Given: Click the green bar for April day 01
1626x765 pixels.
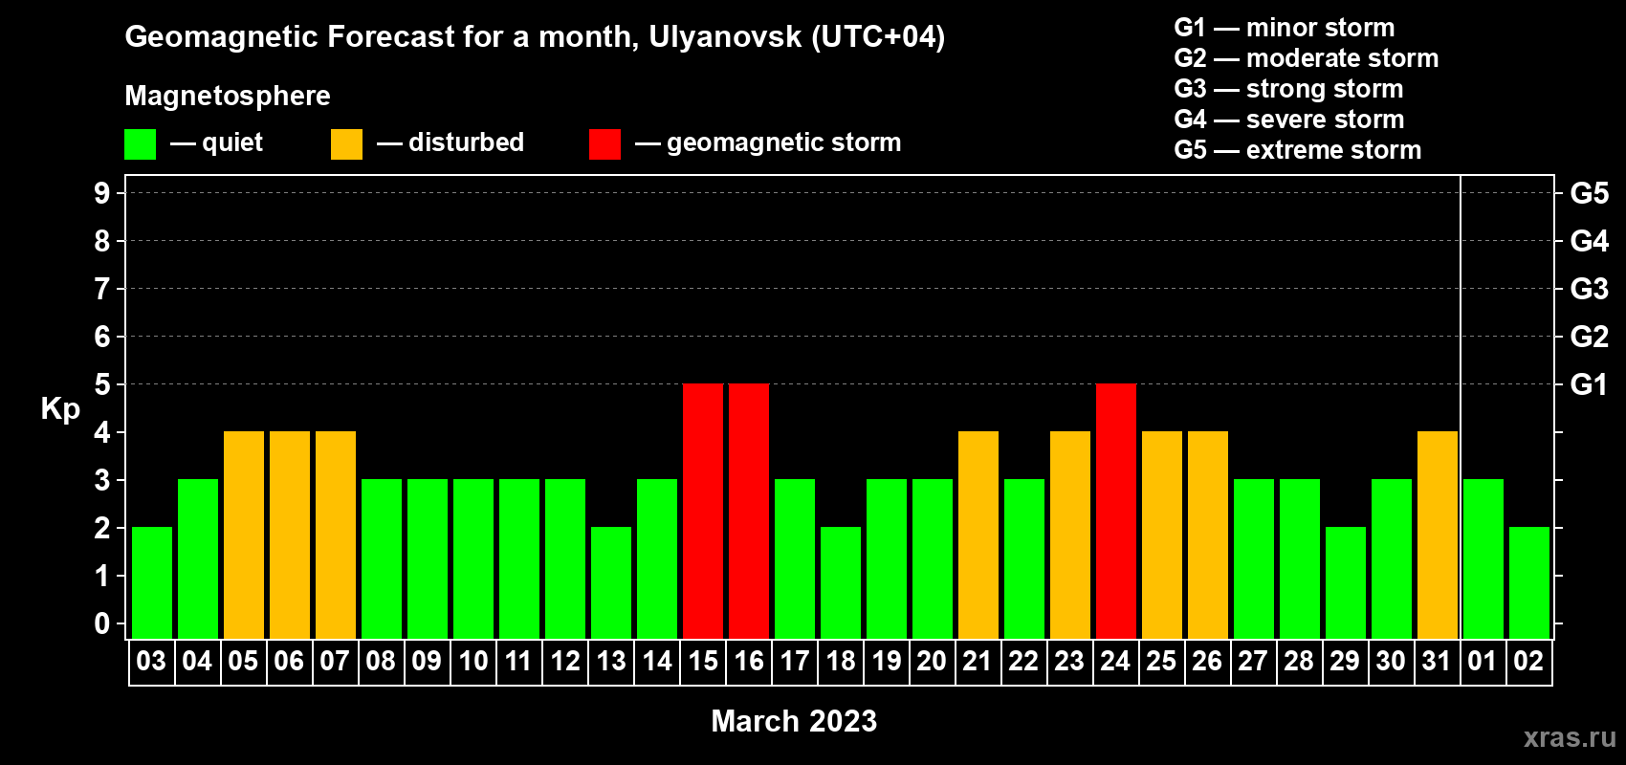Looking at the screenshot, I should click(1483, 558).
